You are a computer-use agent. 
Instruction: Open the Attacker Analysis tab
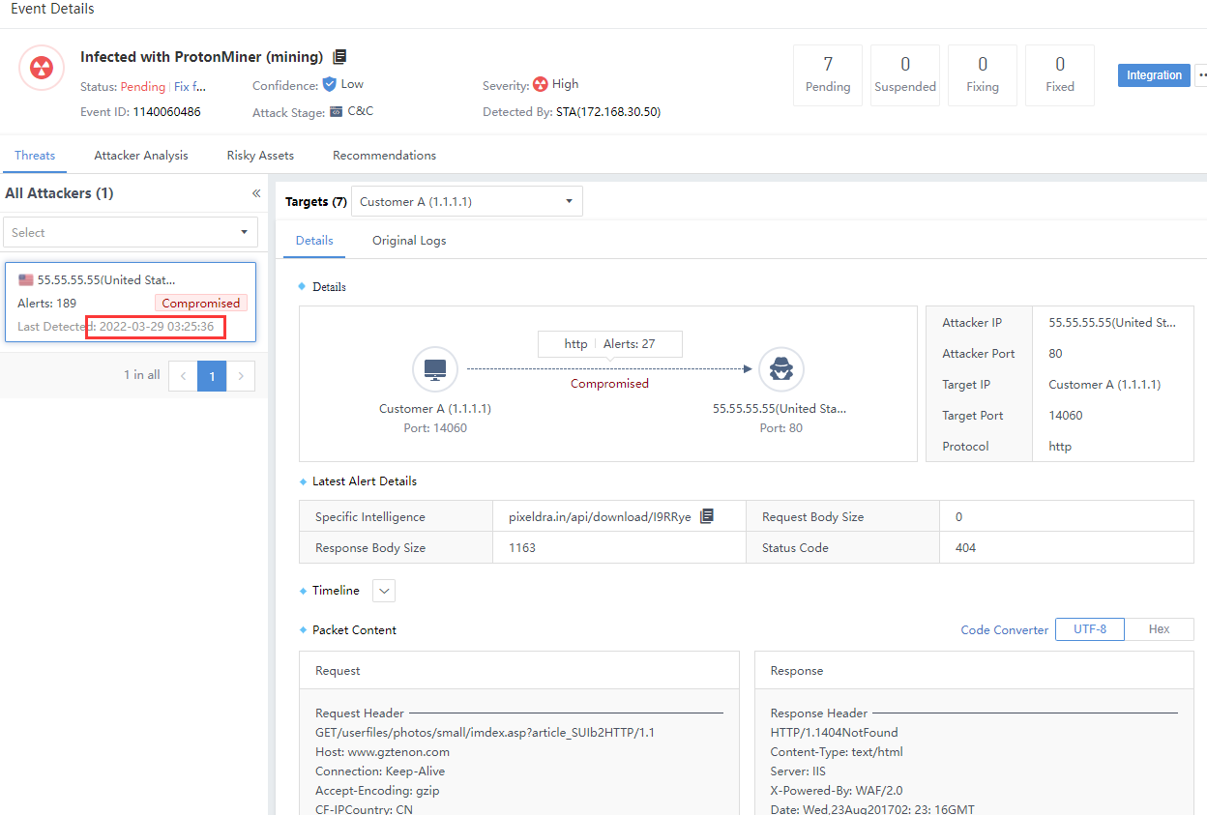(141, 156)
